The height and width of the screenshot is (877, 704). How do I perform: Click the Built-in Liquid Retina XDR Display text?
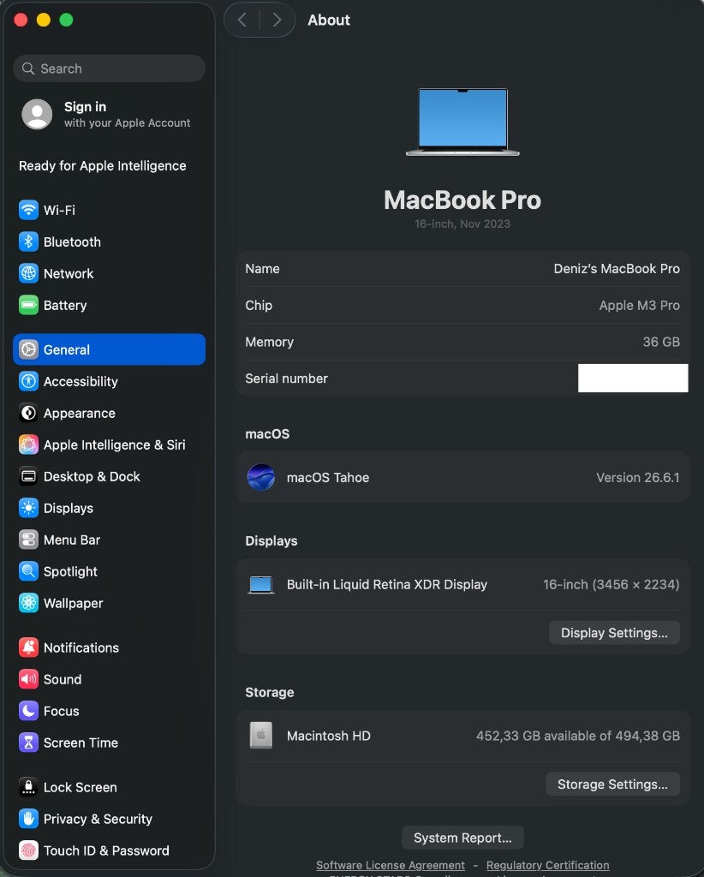tap(387, 585)
